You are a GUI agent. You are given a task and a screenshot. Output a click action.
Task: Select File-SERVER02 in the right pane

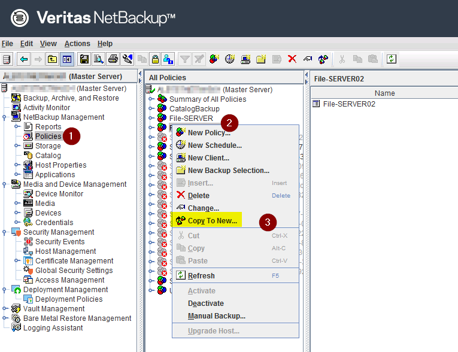pos(349,104)
